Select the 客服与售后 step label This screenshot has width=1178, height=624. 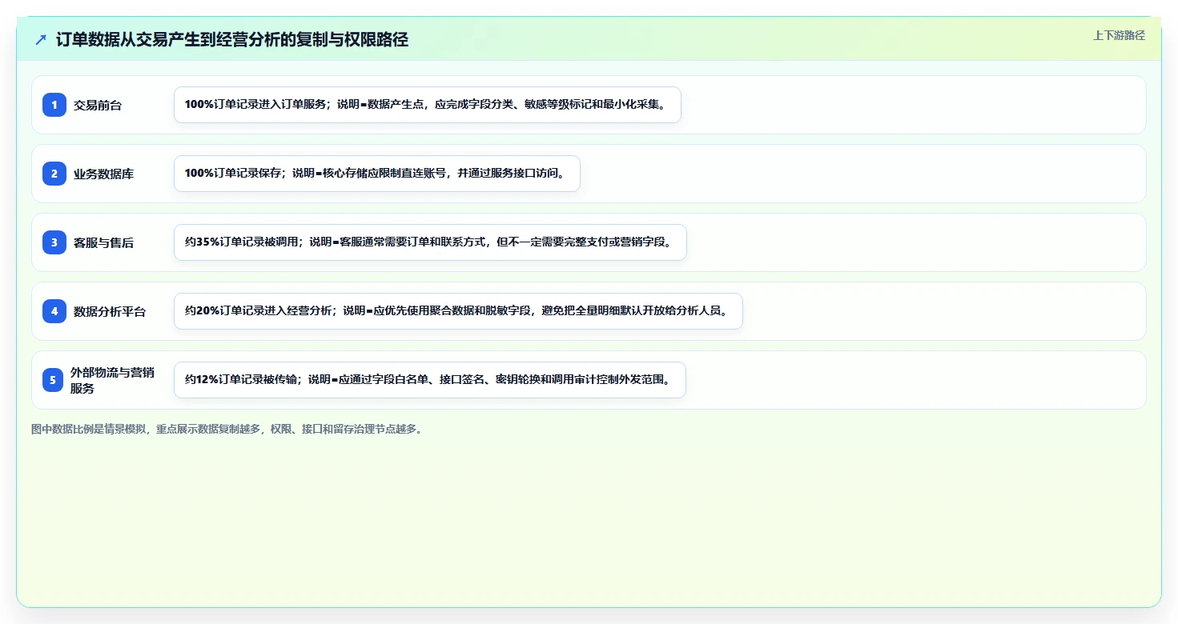(x=103, y=242)
